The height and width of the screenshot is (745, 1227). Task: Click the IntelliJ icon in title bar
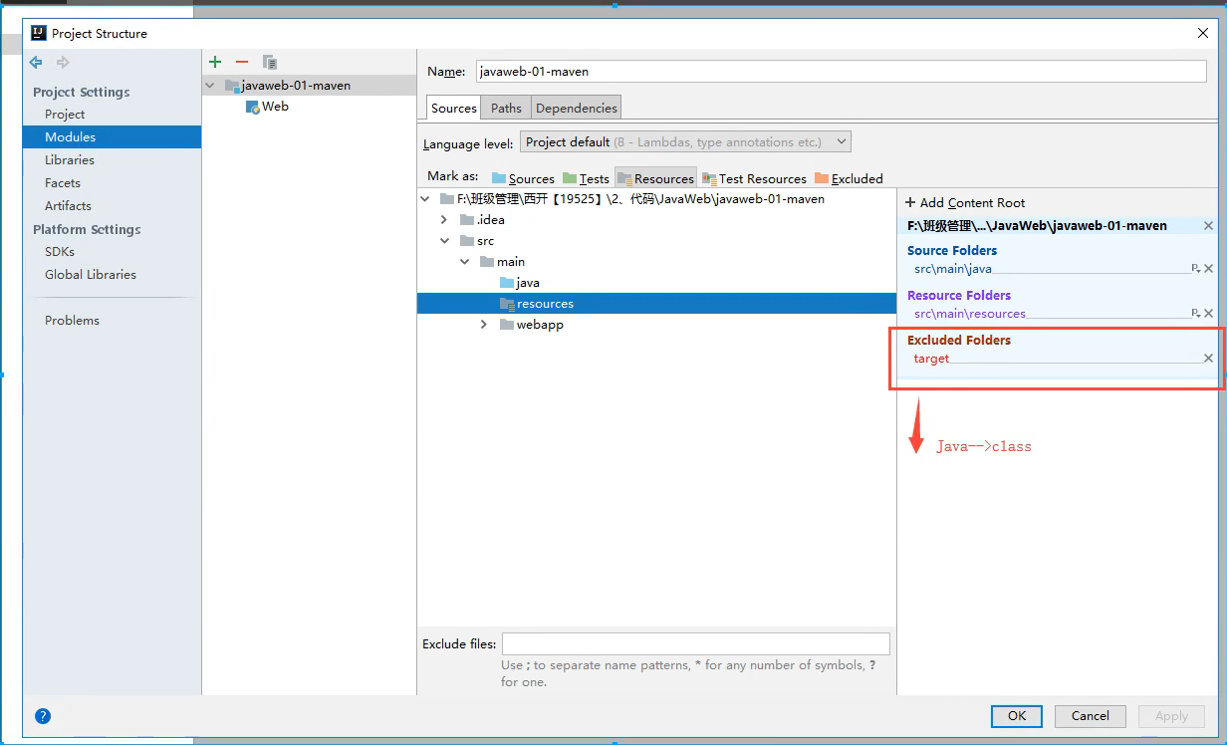38,33
